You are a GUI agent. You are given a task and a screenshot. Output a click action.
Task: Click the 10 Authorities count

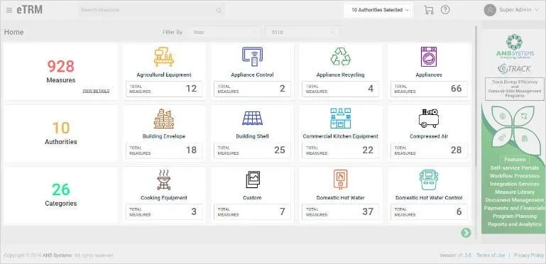click(x=61, y=128)
